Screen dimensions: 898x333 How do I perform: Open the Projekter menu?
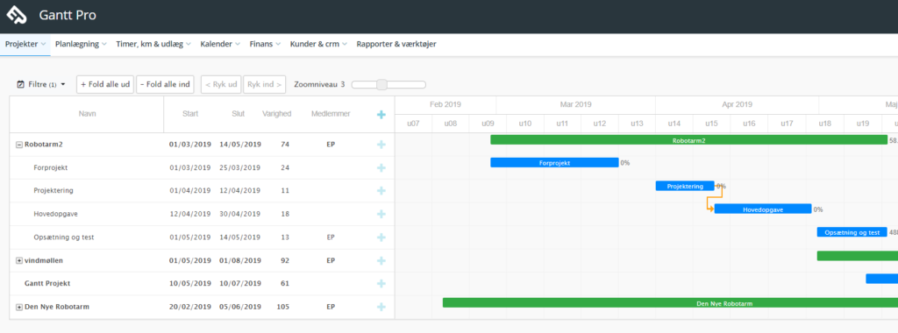25,44
